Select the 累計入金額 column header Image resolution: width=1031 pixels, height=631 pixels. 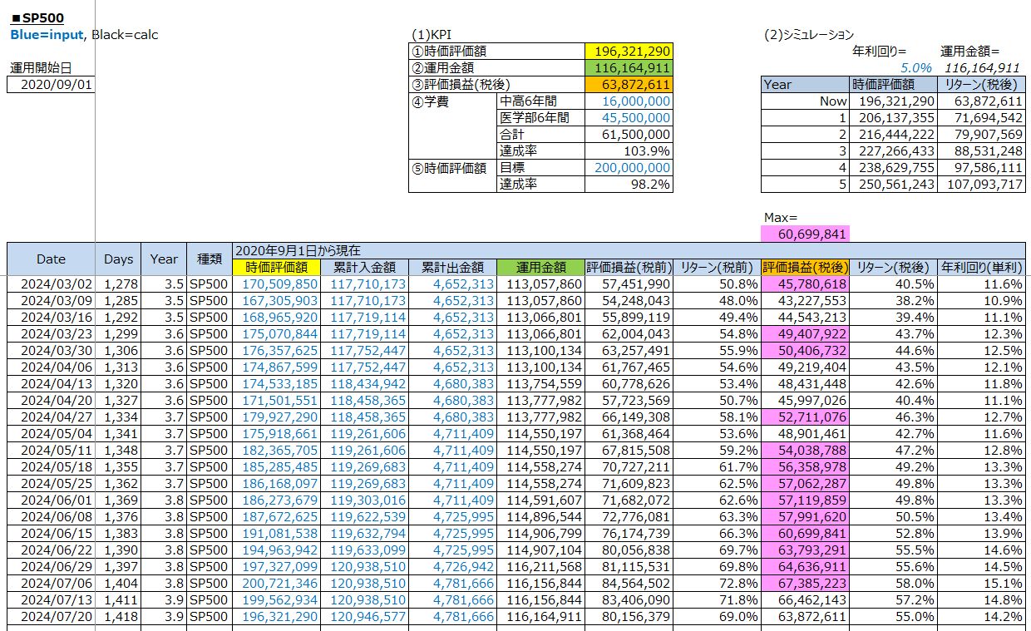[x=365, y=267]
